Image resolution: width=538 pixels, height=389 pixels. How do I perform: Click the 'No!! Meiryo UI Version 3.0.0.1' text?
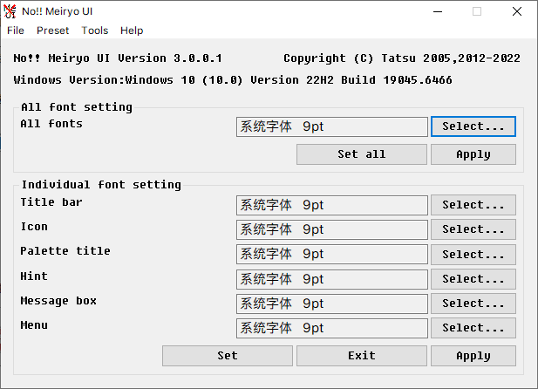(118, 58)
